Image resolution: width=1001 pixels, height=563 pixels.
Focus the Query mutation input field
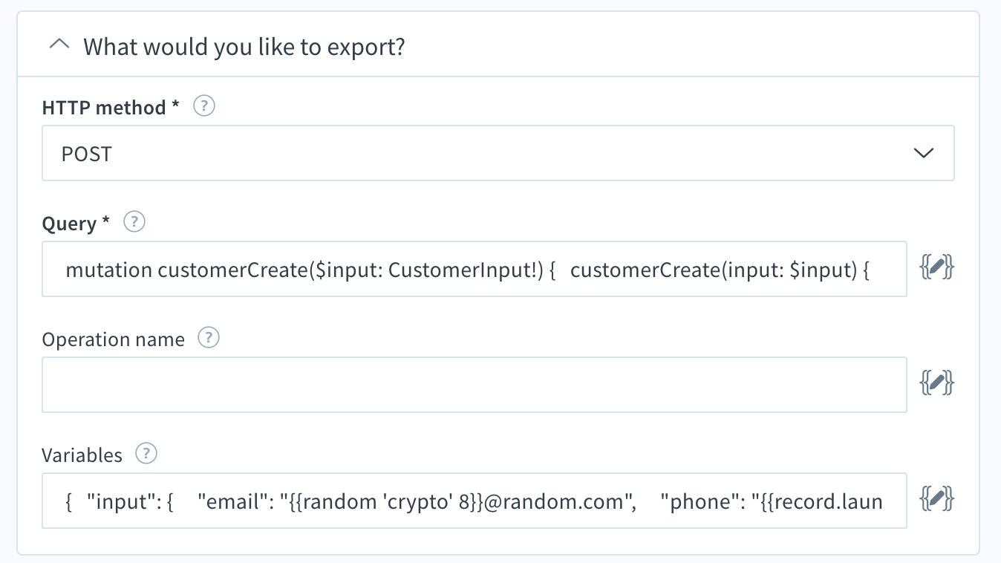pos(475,269)
